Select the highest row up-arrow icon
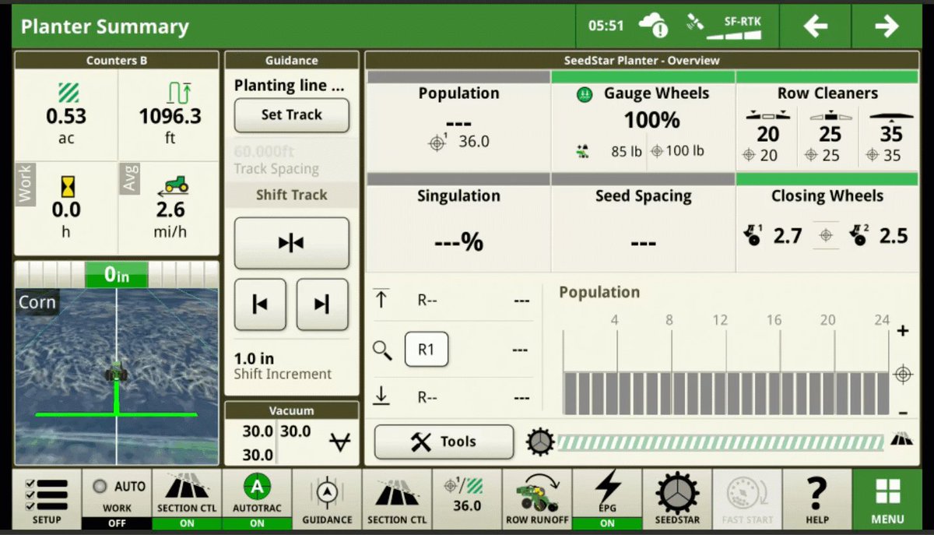 [381, 300]
